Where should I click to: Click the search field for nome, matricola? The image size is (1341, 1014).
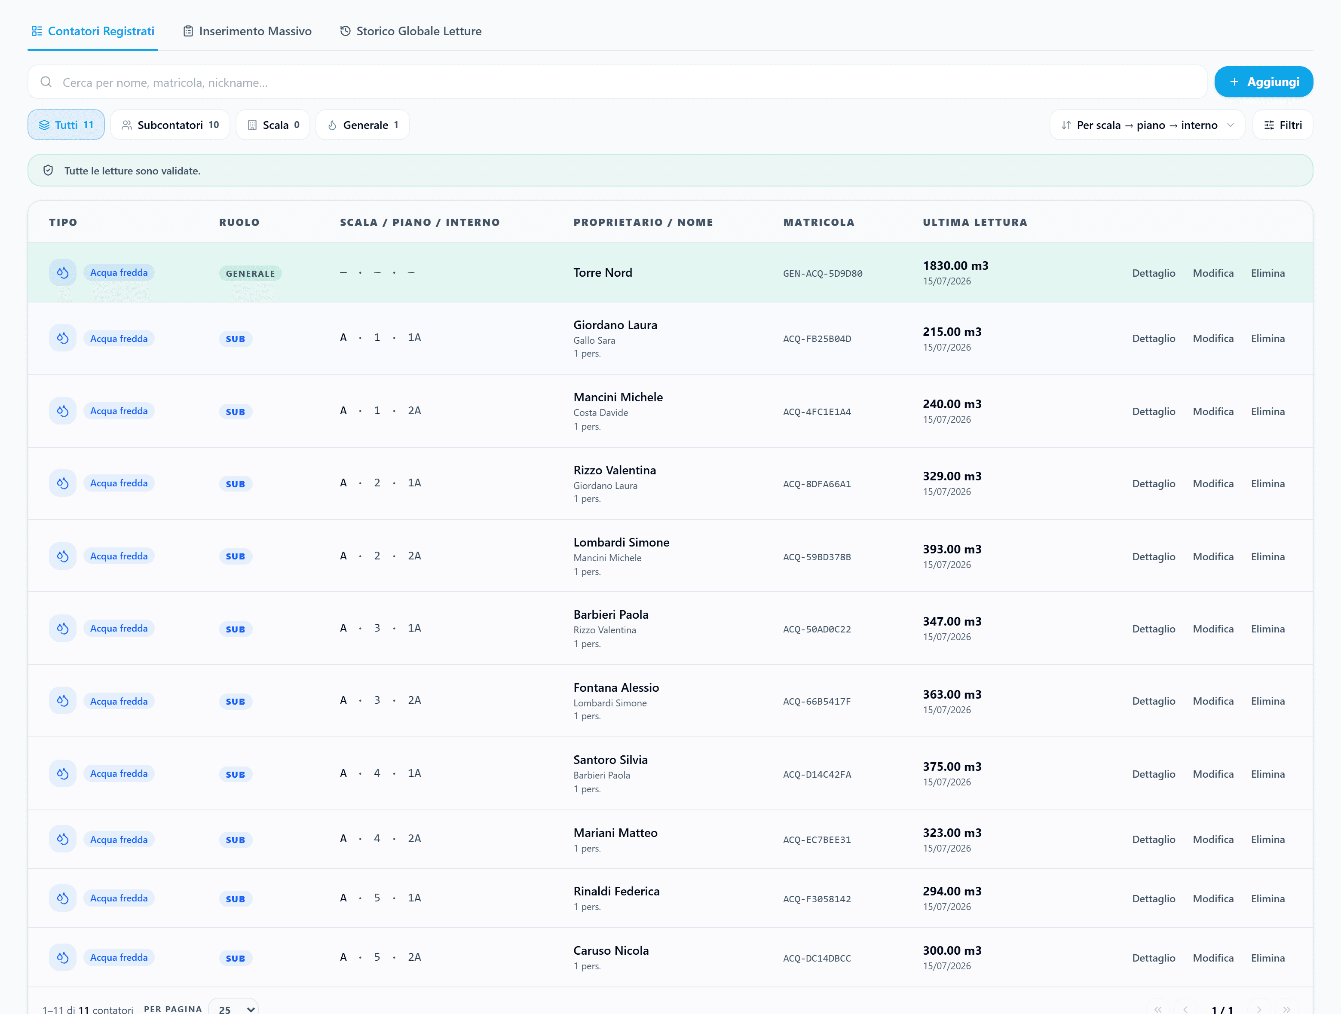617,82
